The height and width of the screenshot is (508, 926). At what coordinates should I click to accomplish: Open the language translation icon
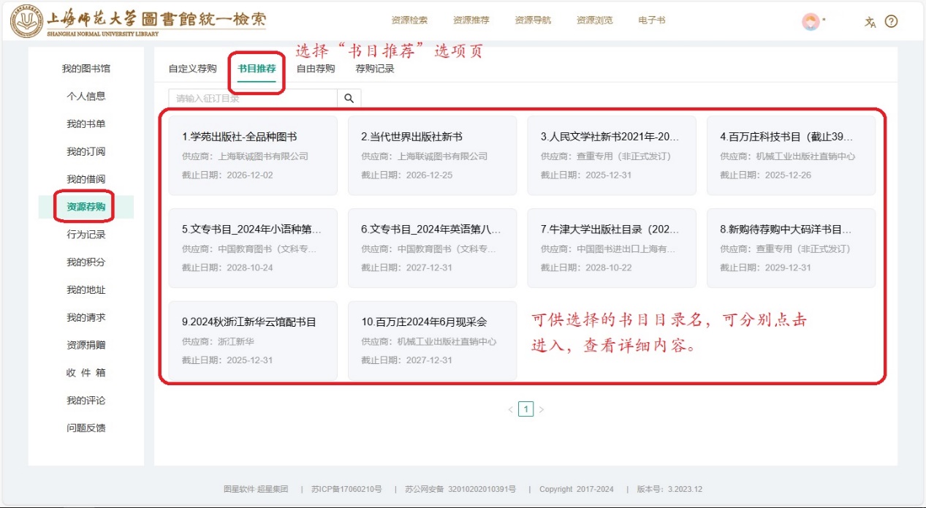(x=870, y=22)
